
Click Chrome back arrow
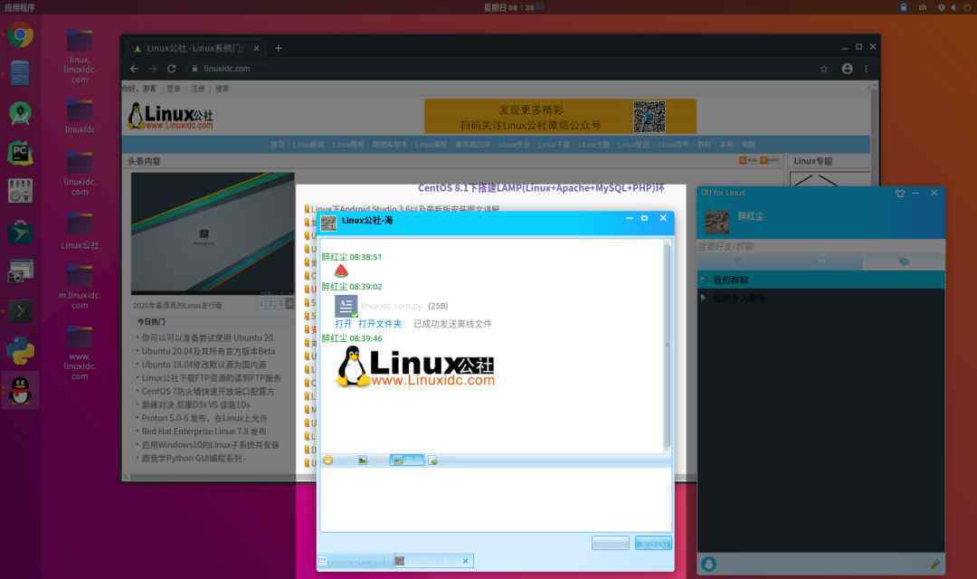click(x=134, y=69)
